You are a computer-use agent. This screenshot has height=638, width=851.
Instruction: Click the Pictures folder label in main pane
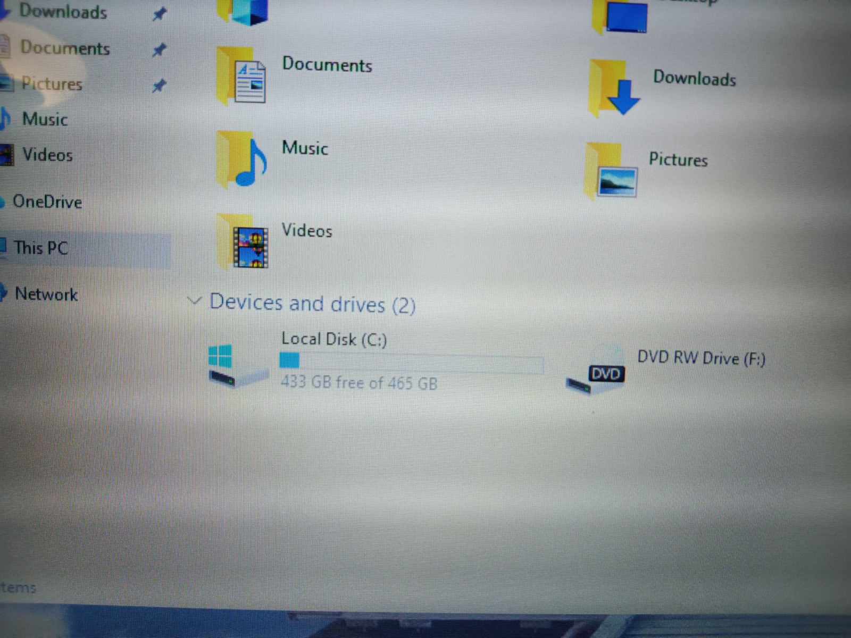pos(678,159)
